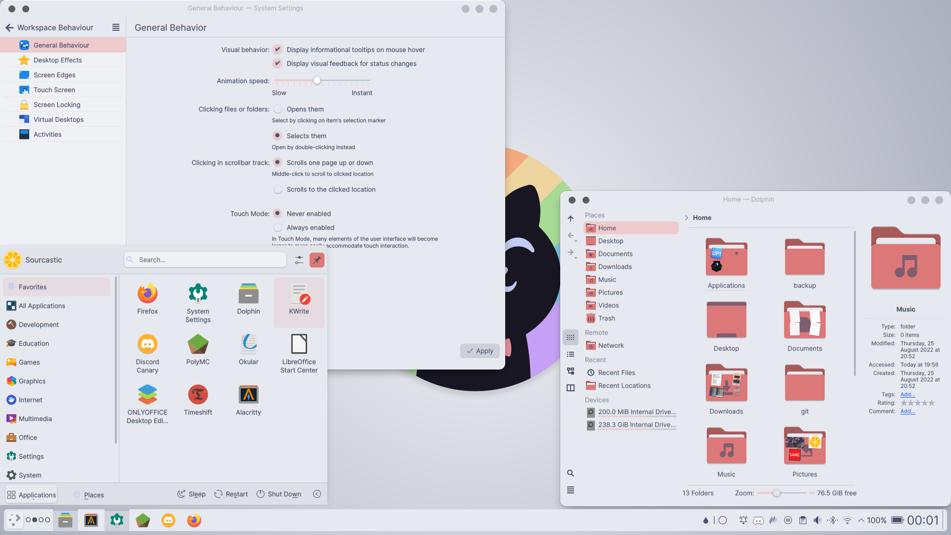Expand the forward navigation dropdown in Dolphin
This screenshot has height=535, width=951.
(576, 258)
